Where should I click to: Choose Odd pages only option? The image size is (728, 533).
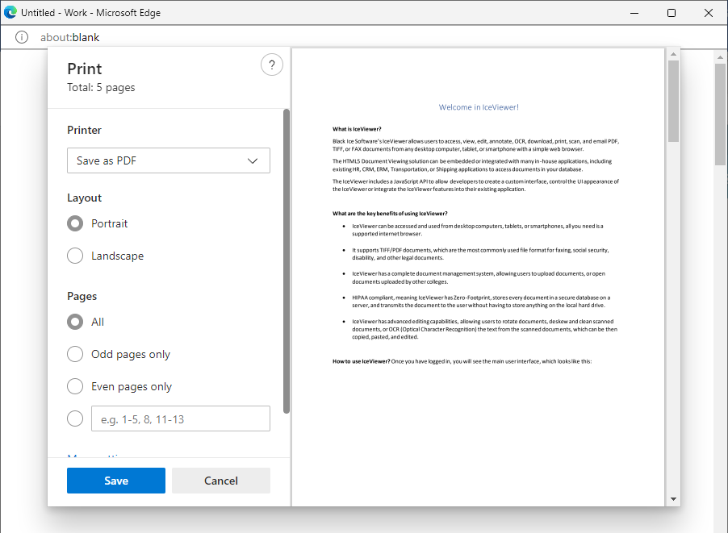75,354
